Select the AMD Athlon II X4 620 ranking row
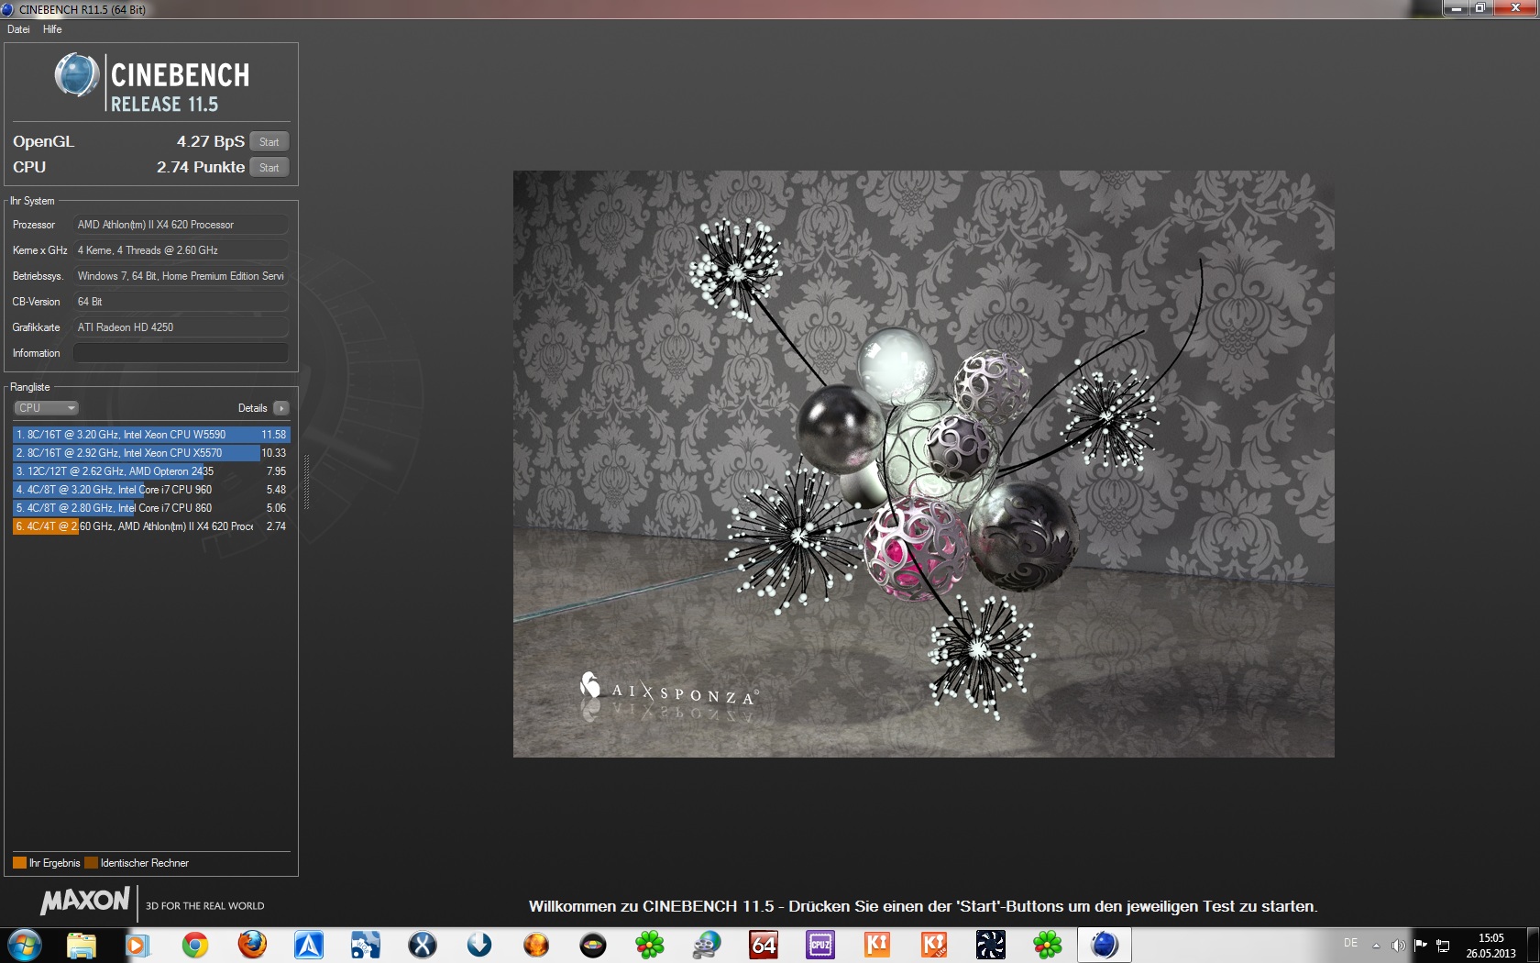This screenshot has height=963, width=1540. point(151,526)
